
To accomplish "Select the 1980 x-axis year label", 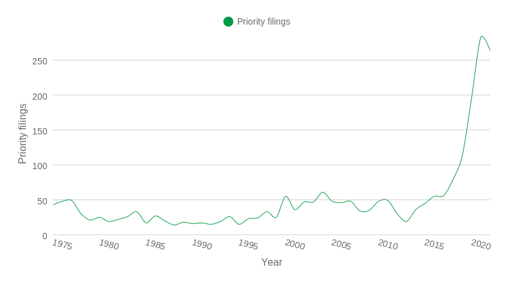I will [109, 244].
